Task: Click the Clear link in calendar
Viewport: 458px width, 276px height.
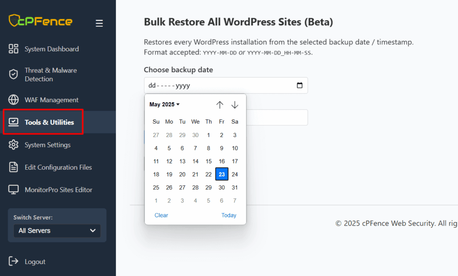Action: coord(161,215)
